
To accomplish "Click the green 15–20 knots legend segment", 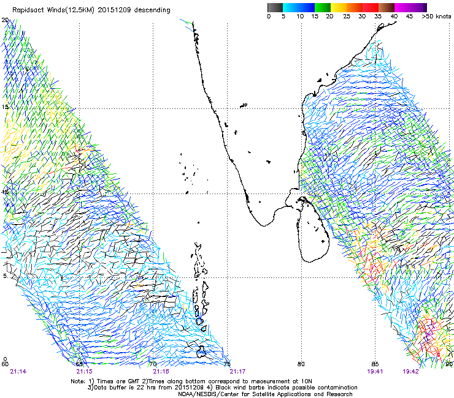I will point(323,7).
